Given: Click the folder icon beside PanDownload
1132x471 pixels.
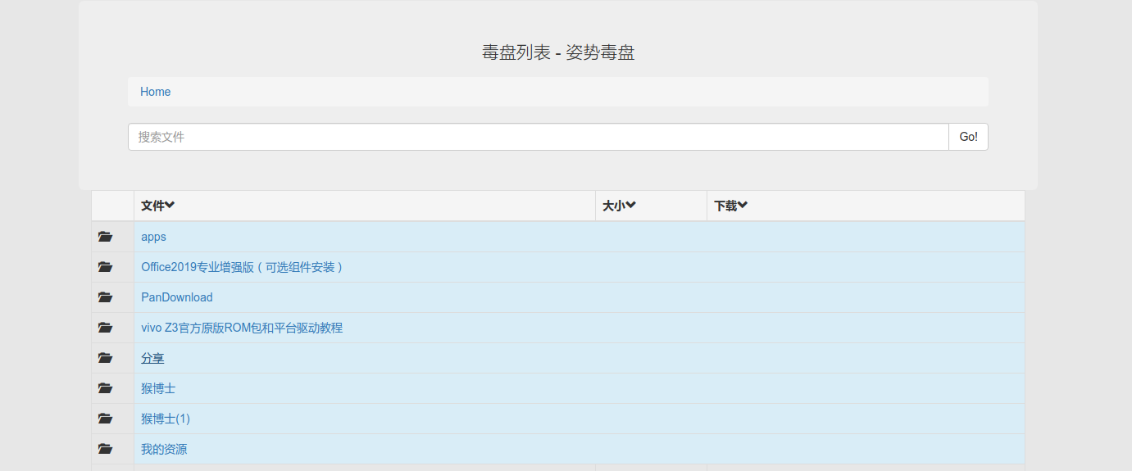Looking at the screenshot, I should click(x=105, y=297).
